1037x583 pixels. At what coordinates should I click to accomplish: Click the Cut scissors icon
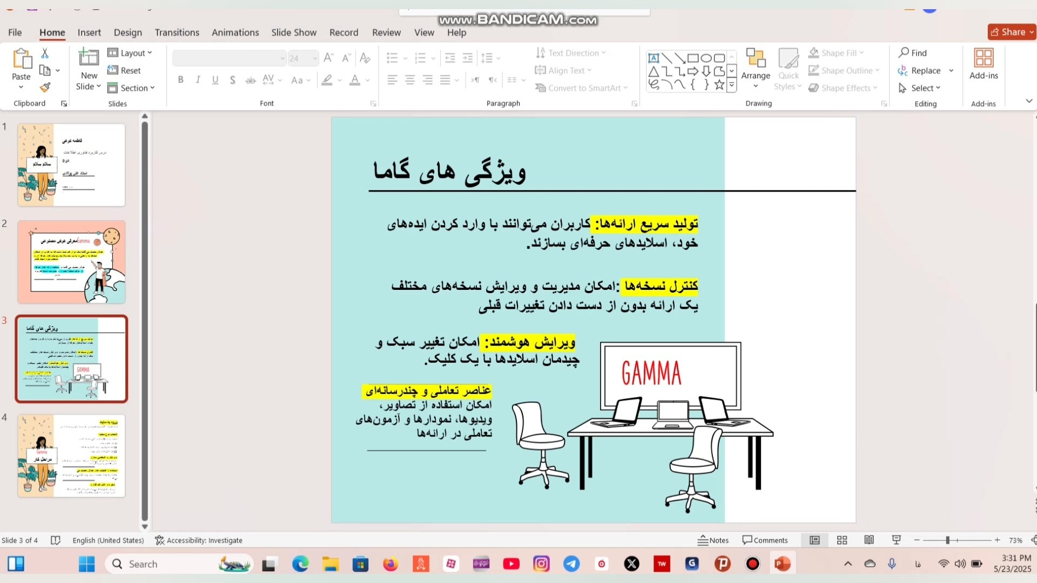tap(45, 53)
